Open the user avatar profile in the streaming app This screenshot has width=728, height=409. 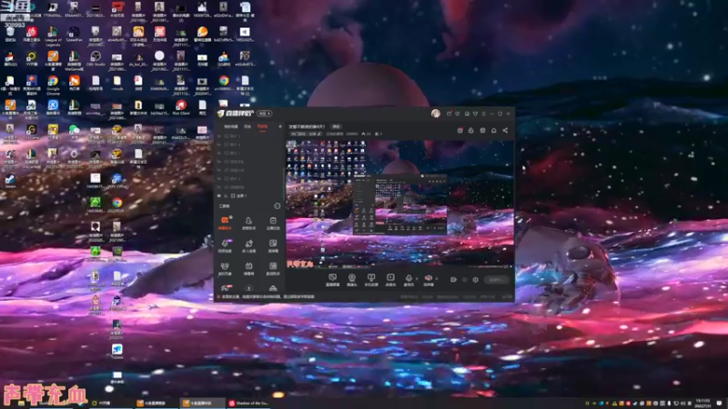point(436,113)
